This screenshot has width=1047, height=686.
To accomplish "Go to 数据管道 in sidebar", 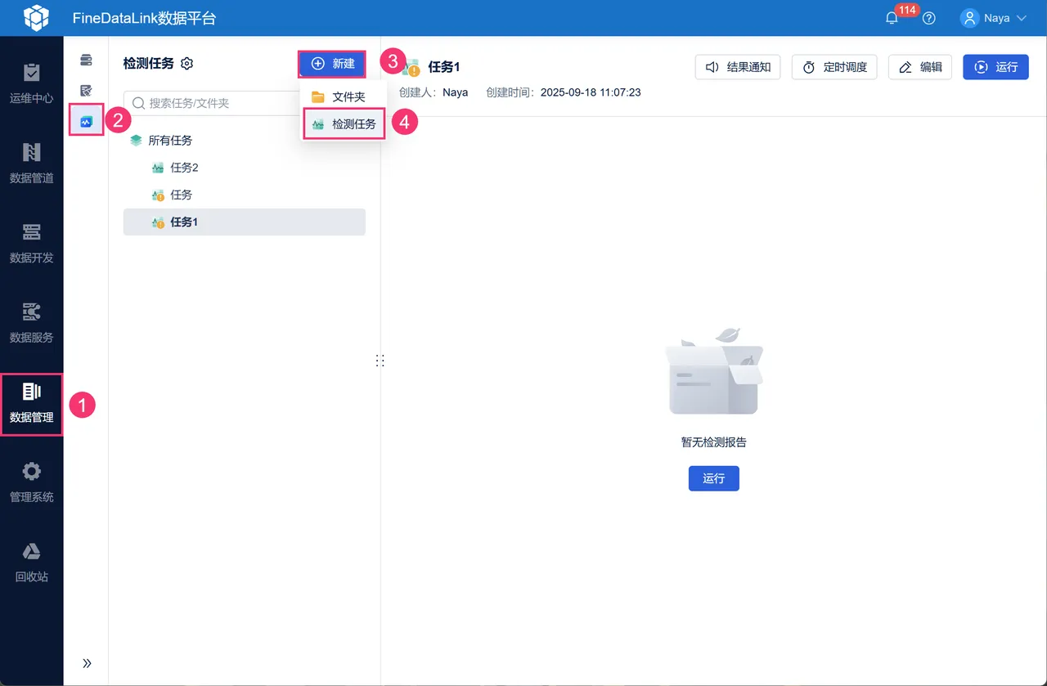I will coord(31,163).
